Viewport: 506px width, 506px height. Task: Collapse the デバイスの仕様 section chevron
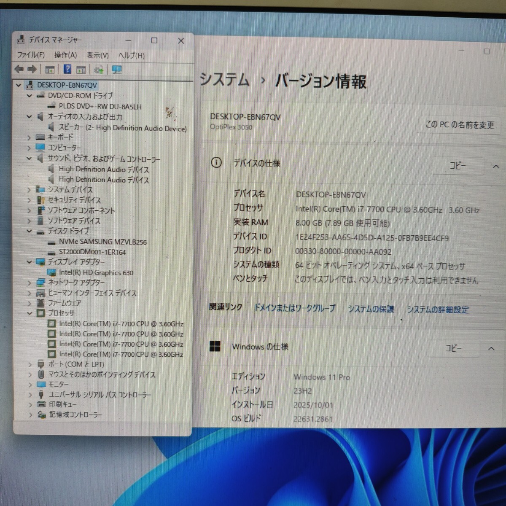(x=496, y=167)
